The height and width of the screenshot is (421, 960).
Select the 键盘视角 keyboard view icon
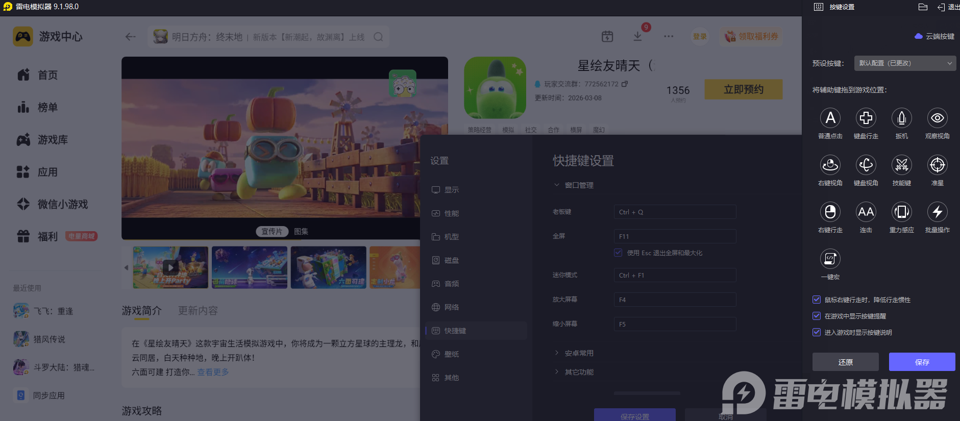coord(866,165)
